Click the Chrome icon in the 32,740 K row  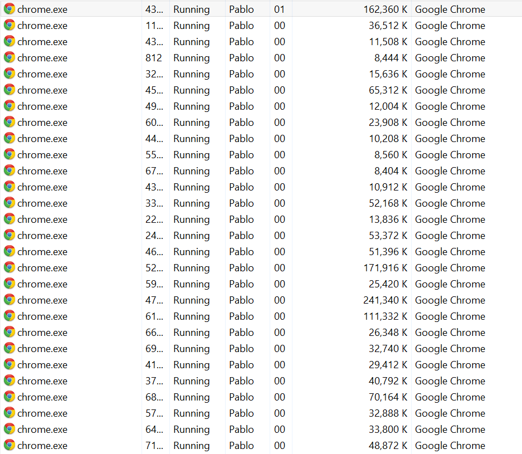pyautogui.click(x=9, y=348)
